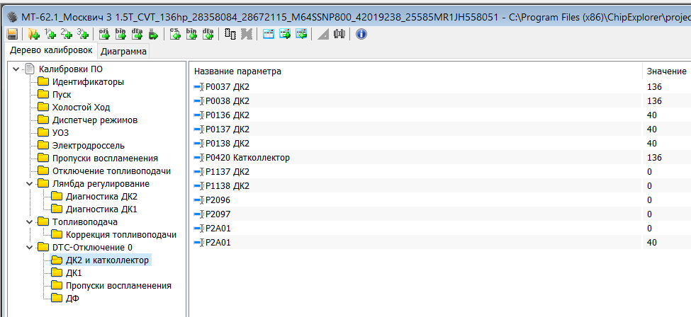691x317 pixels.
Task: Select the Дерево калибровок tab
Action: (x=50, y=50)
